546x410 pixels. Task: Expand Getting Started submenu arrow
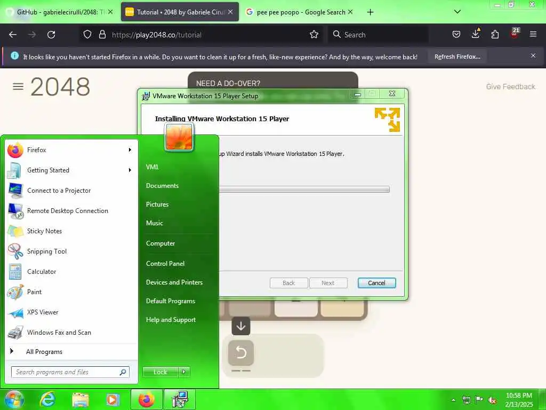click(130, 170)
